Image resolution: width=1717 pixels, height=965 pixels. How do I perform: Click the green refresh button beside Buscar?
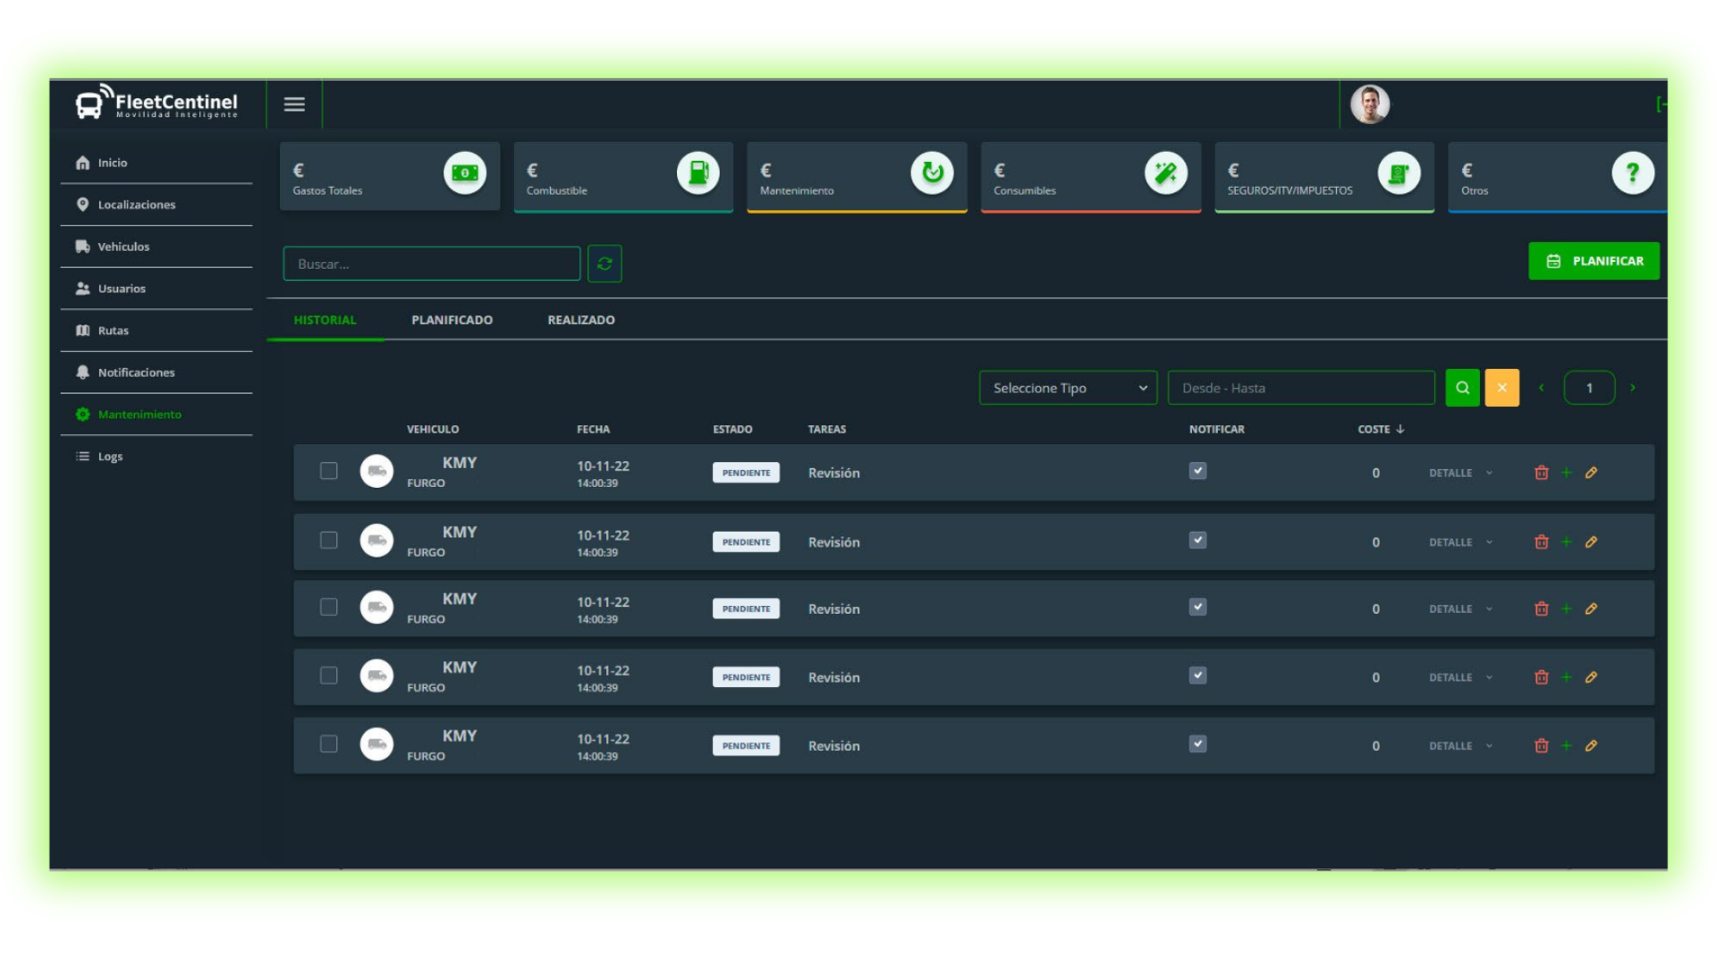(605, 264)
